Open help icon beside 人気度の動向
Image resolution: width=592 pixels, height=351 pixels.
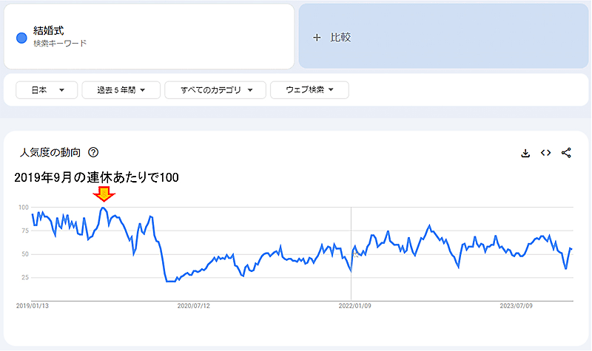pyautogui.click(x=93, y=153)
